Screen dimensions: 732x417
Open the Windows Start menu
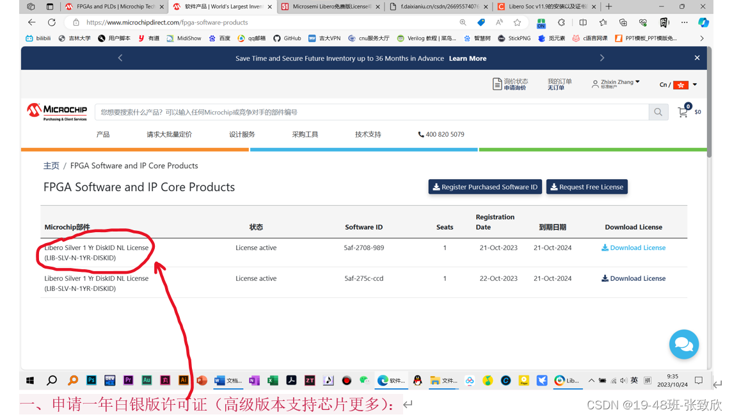click(30, 381)
